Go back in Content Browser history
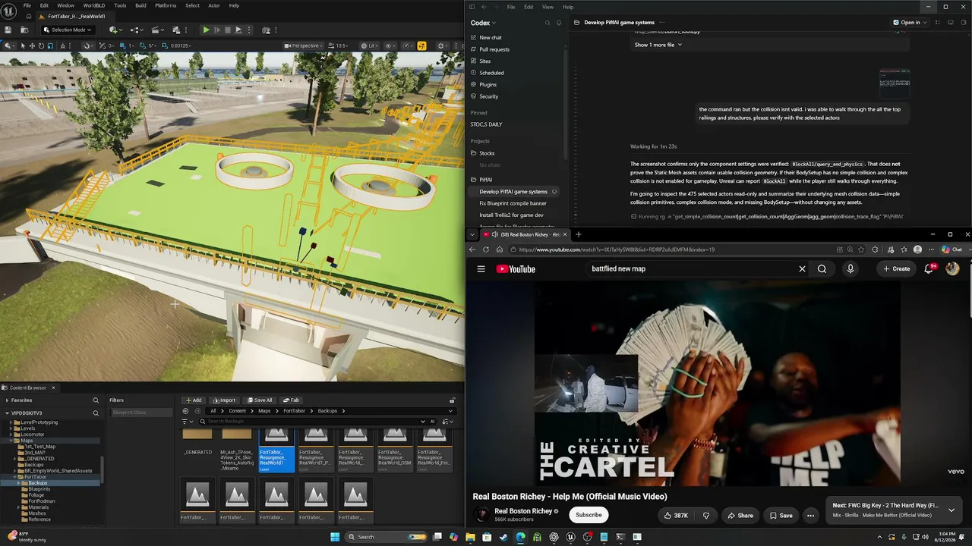The height and width of the screenshot is (546, 972). click(x=185, y=411)
